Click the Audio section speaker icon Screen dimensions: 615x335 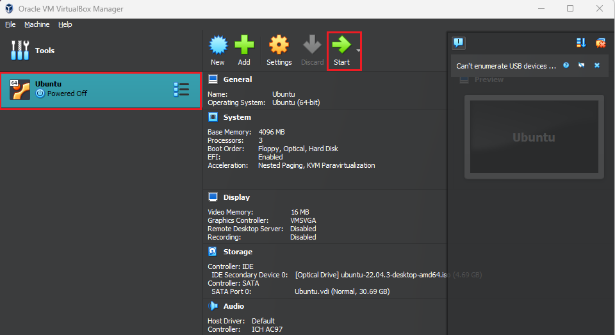[x=213, y=306]
